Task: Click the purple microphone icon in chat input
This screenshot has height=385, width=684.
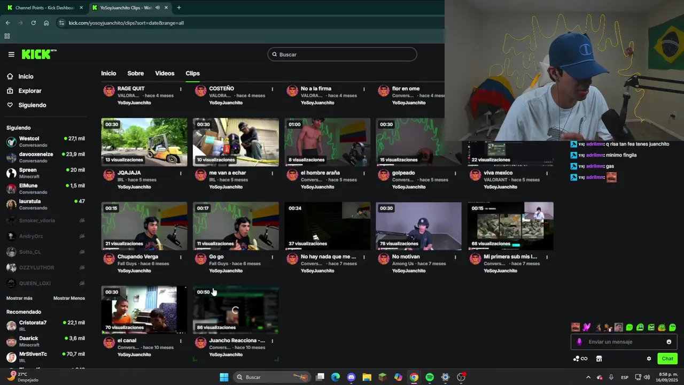Action: (579, 342)
